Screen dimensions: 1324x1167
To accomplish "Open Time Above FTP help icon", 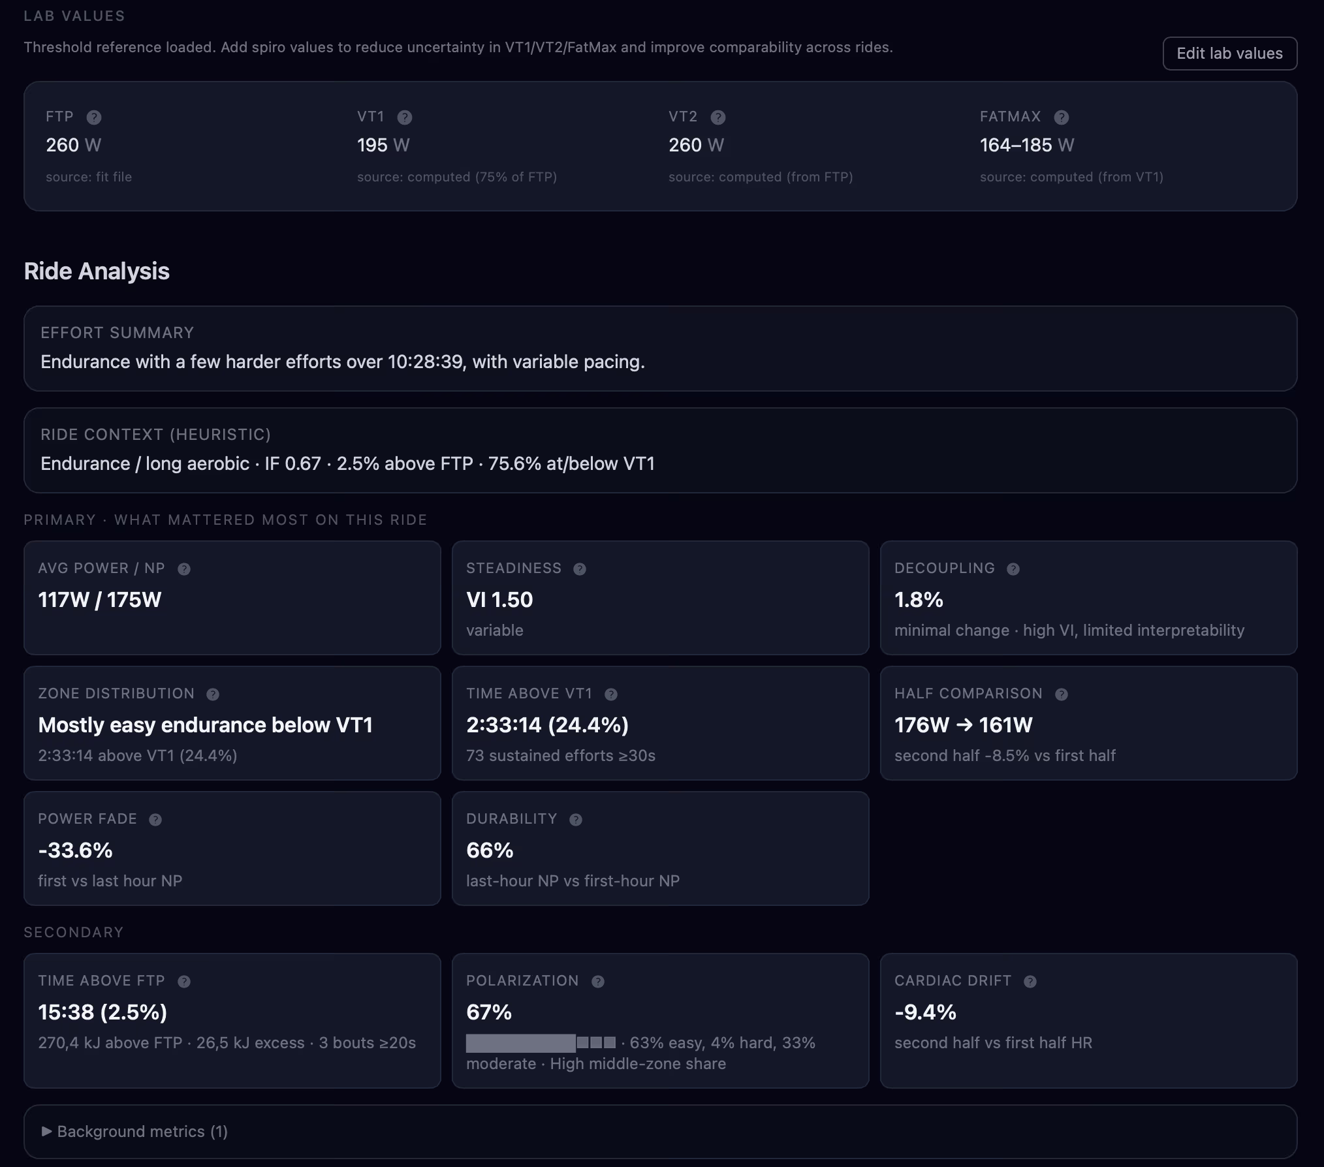I will (x=183, y=981).
